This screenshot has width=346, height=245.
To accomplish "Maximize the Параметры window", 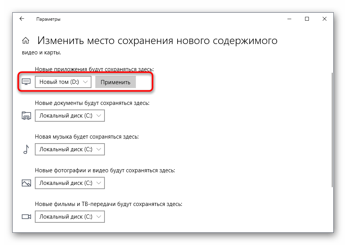I will pos(307,19).
